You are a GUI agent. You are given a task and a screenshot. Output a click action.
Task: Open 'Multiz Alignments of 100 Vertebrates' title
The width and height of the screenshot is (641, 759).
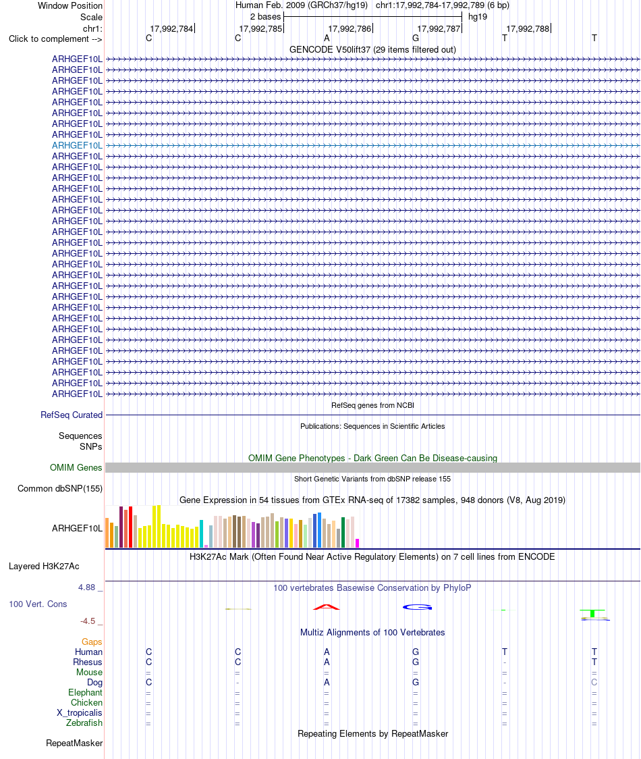(372, 632)
